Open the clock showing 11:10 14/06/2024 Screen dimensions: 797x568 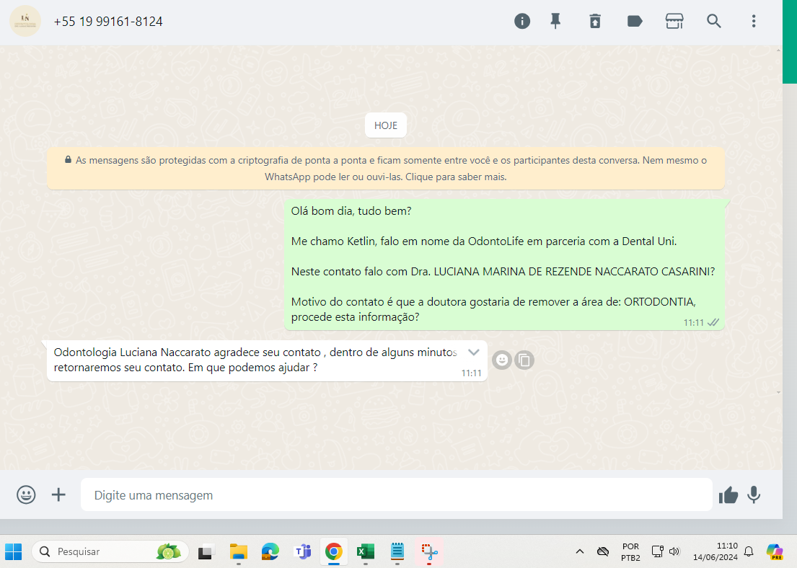[715, 551]
